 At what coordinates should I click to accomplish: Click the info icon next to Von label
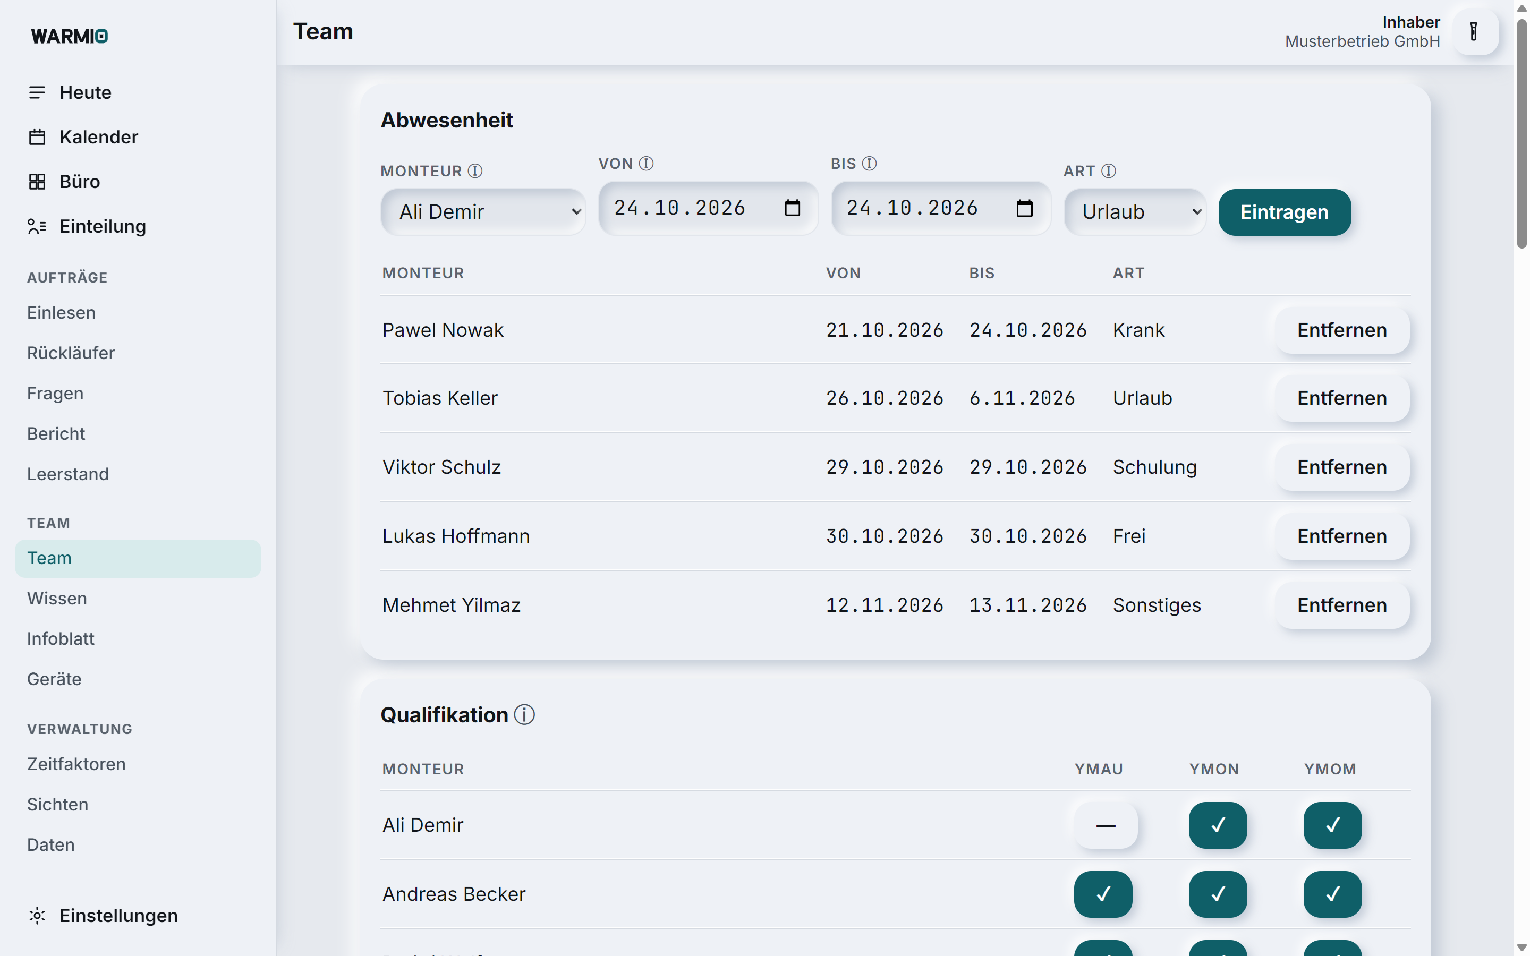click(x=646, y=164)
